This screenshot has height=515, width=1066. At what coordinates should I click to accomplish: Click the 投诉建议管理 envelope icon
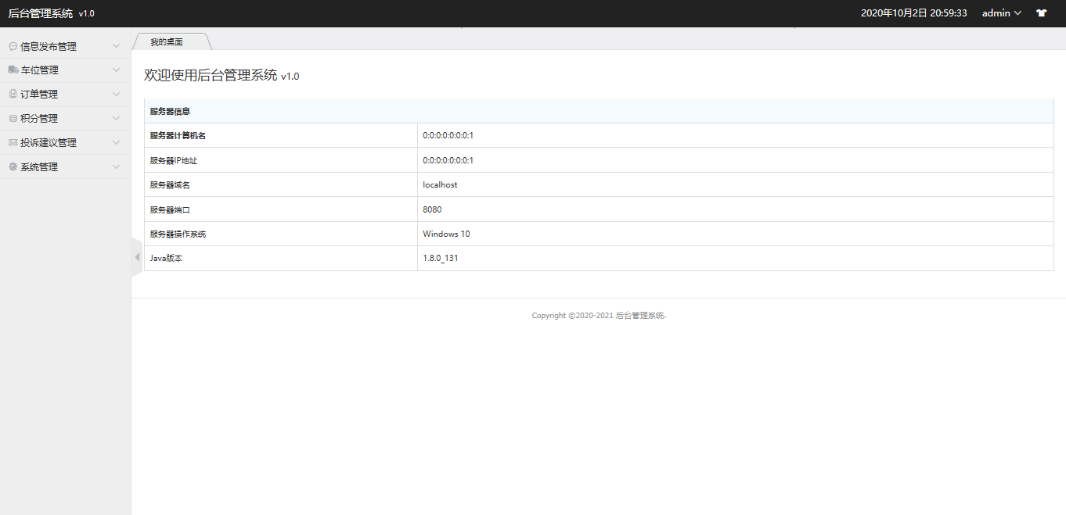13,143
